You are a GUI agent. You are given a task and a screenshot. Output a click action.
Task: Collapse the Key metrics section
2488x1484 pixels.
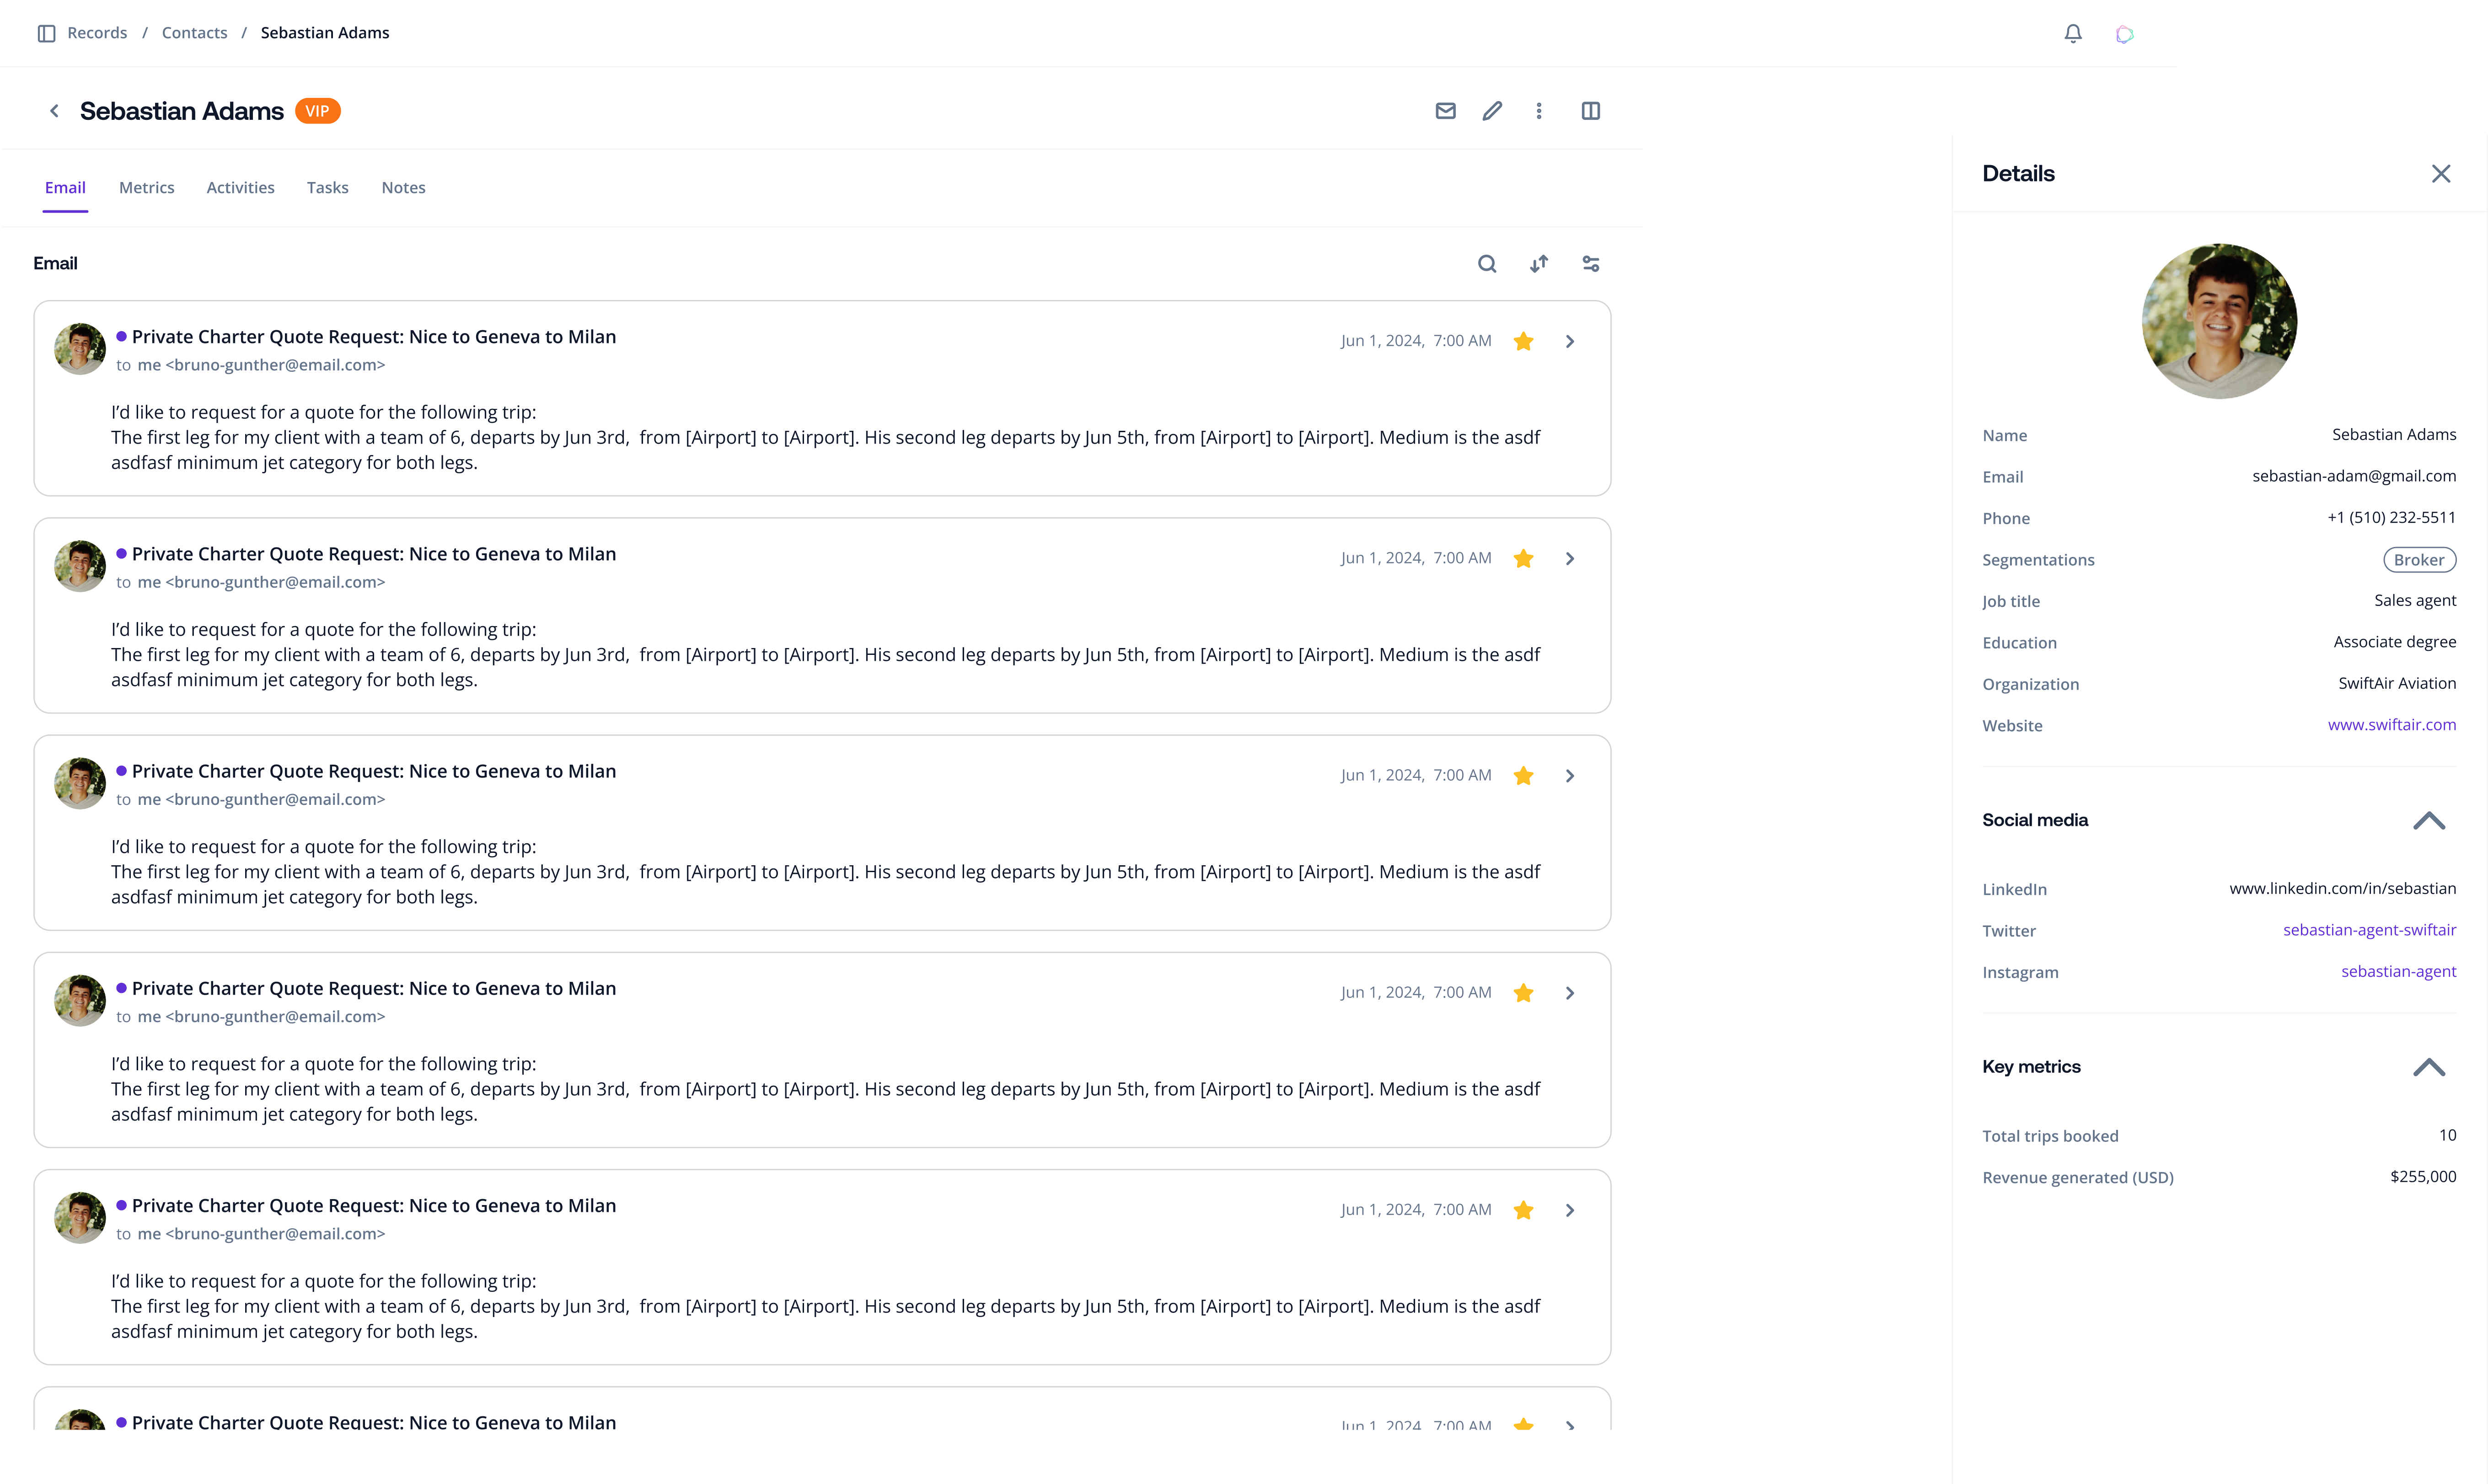(2429, 1067)
